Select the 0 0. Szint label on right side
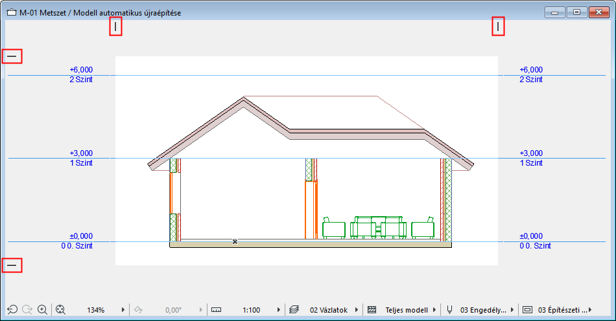This screenshot has height=321, width=616. [535, 246]
